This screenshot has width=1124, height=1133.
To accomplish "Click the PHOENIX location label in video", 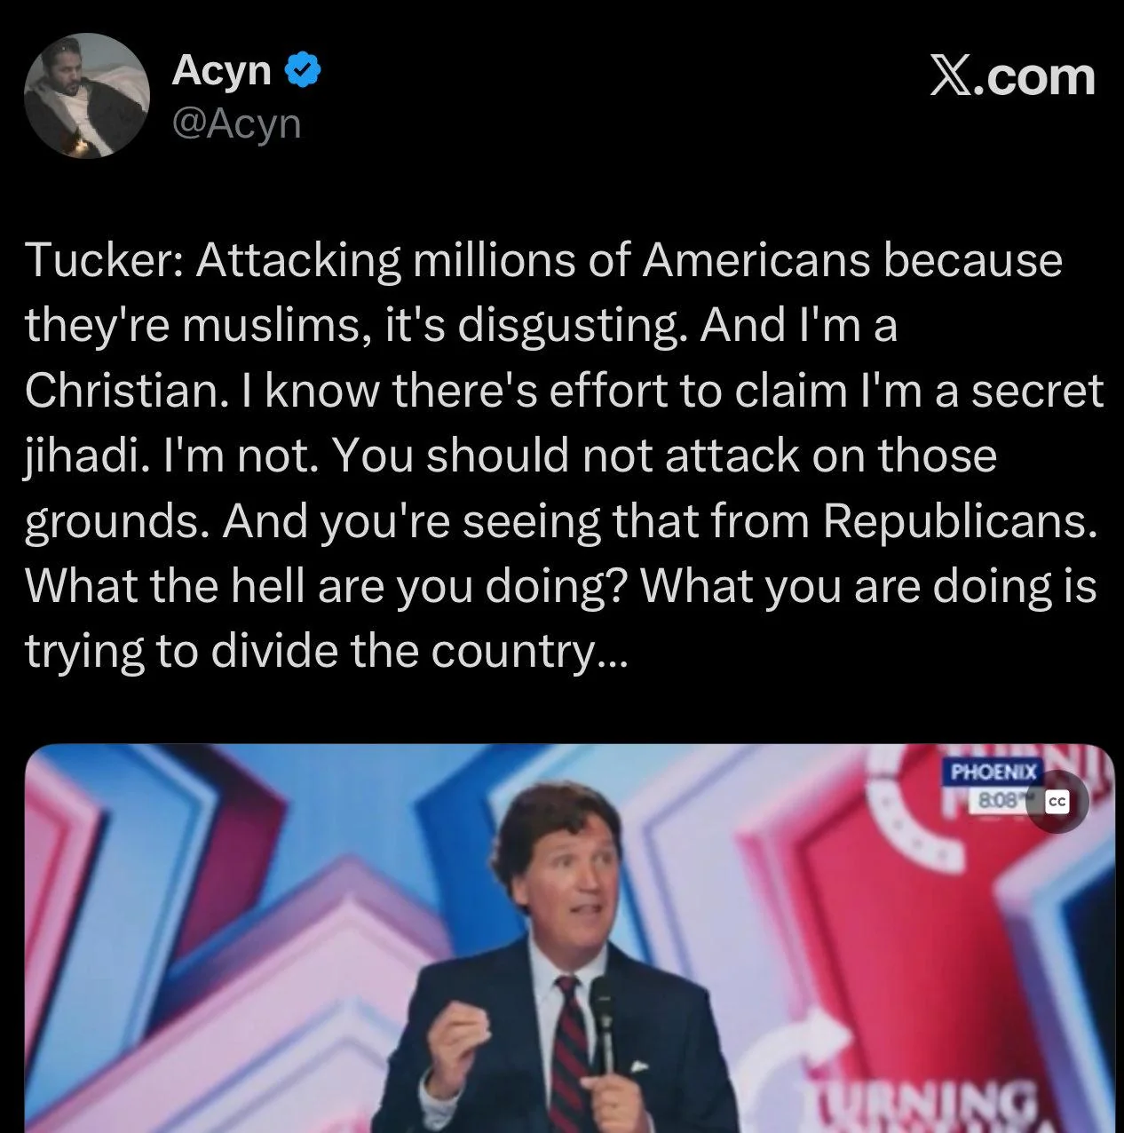I will pos(993,772).
